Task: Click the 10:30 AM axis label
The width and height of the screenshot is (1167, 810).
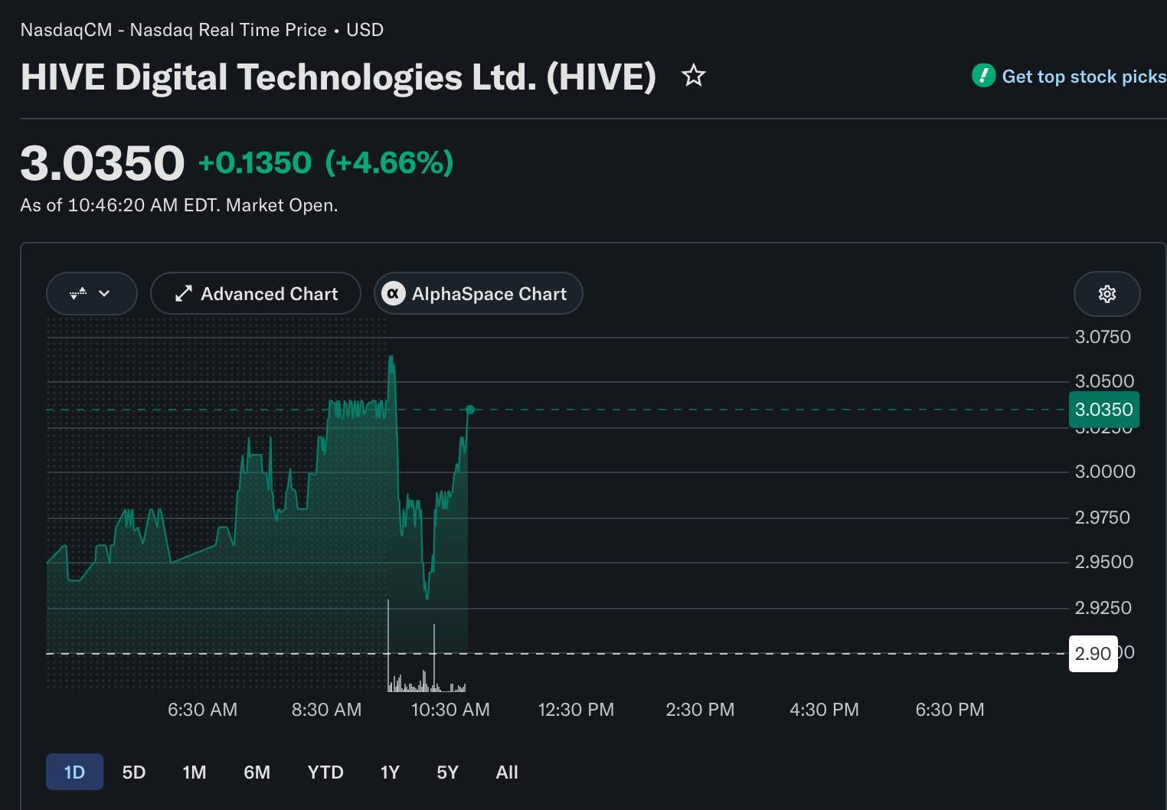Action: 450,710
